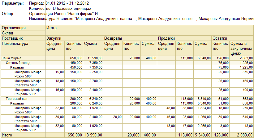Select remaining sum cell 48,00
This screenshot has width=254, height=138.
coord(242,128)
